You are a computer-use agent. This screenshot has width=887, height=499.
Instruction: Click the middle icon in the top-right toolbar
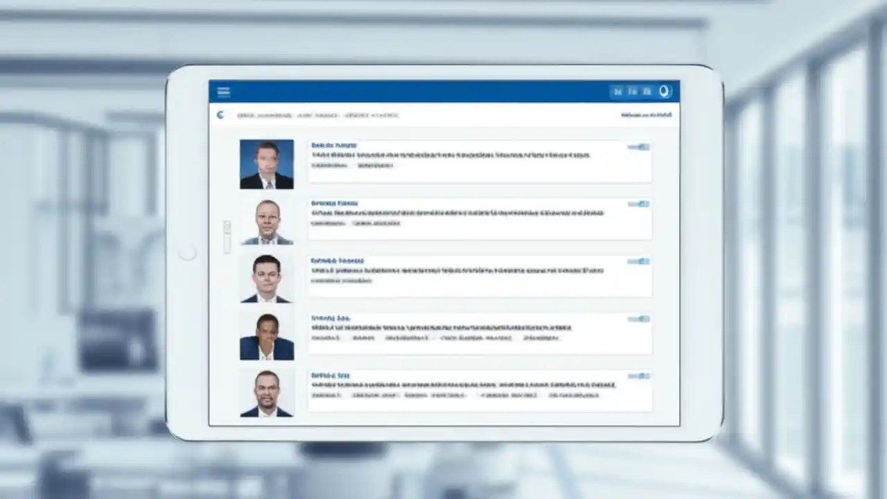click(632, 91)
